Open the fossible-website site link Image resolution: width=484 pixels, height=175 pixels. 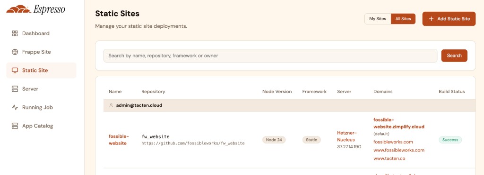[x=119, y=140]
